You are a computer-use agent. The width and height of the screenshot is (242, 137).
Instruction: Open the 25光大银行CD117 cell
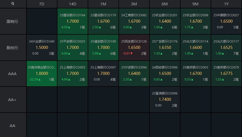(x=226, y=47)
